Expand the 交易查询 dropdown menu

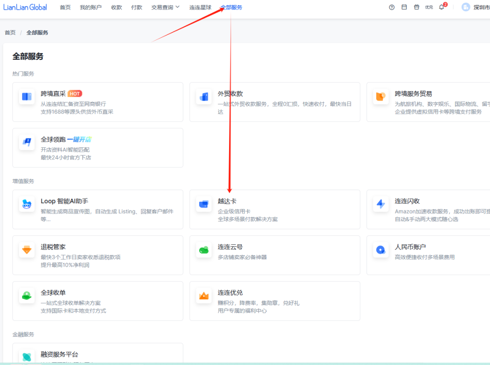point(165,7)
